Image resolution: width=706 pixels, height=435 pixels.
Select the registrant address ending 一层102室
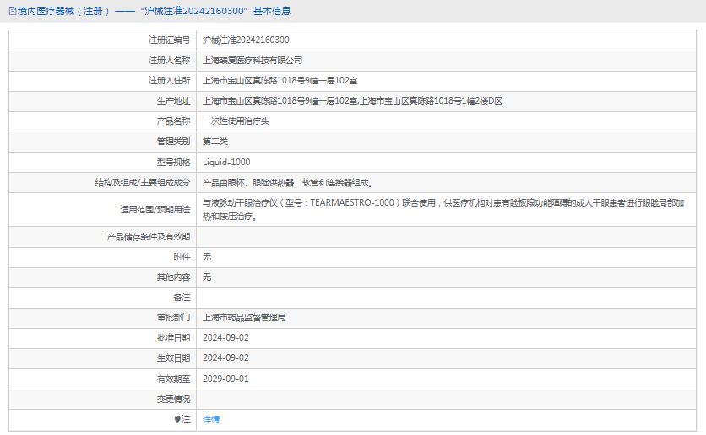pyautogui.click(x=280, y=80)
